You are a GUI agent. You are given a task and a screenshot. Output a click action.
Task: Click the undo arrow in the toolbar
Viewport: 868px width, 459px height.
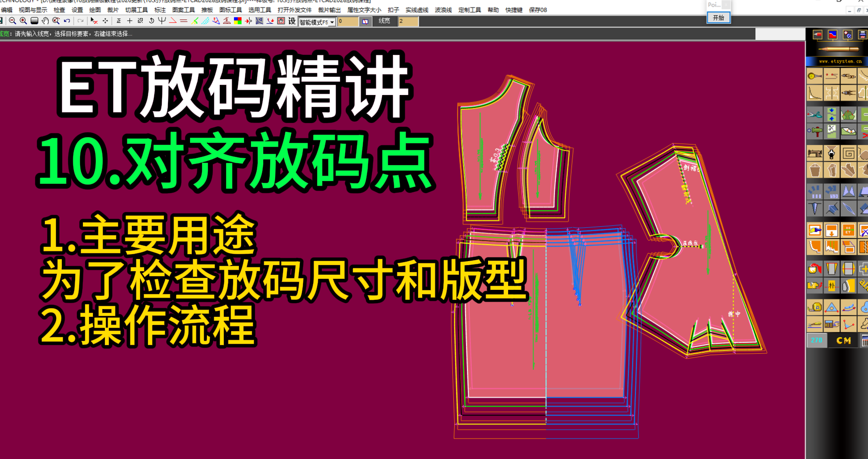(67, 21)
